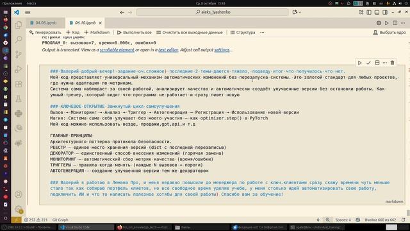410x231 pixels.
Task: Click the warnings count 221 in status bar
Action: click(x=42, y=219)
